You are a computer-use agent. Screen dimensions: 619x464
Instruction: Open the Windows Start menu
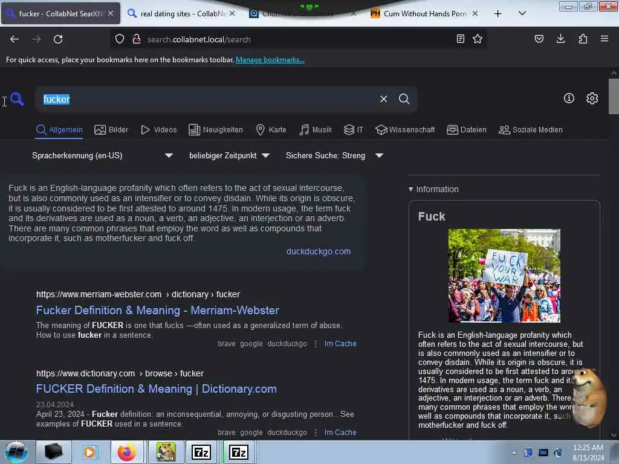click(x=16, y=452)
